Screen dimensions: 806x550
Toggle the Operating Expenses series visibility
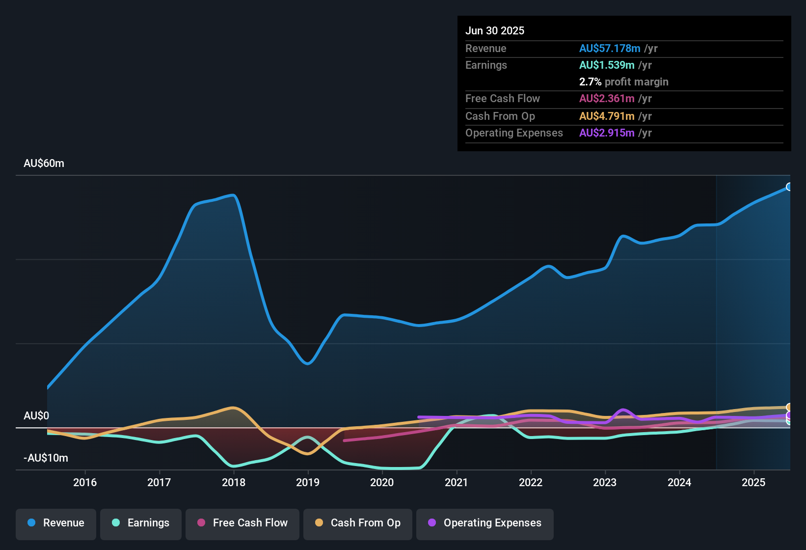coord(484,523)
